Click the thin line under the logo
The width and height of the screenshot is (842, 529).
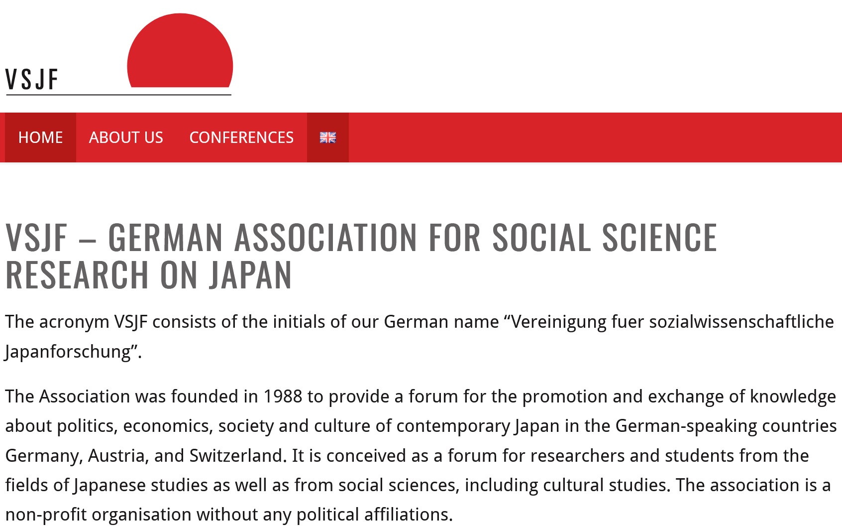(x=118, y=94)
